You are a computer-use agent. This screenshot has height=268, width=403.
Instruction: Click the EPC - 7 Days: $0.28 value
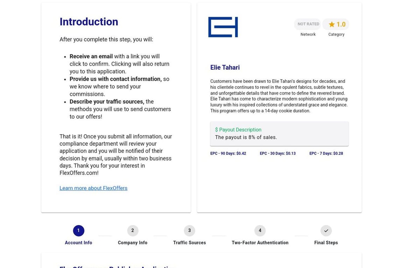coord(326,153)
